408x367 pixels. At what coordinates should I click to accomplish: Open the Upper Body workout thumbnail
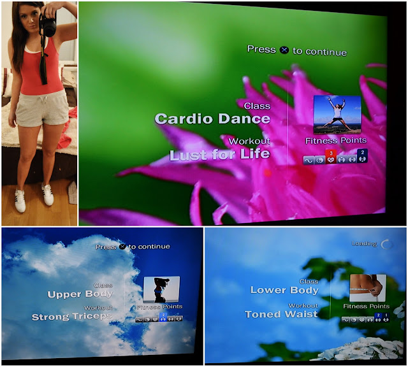161,289
